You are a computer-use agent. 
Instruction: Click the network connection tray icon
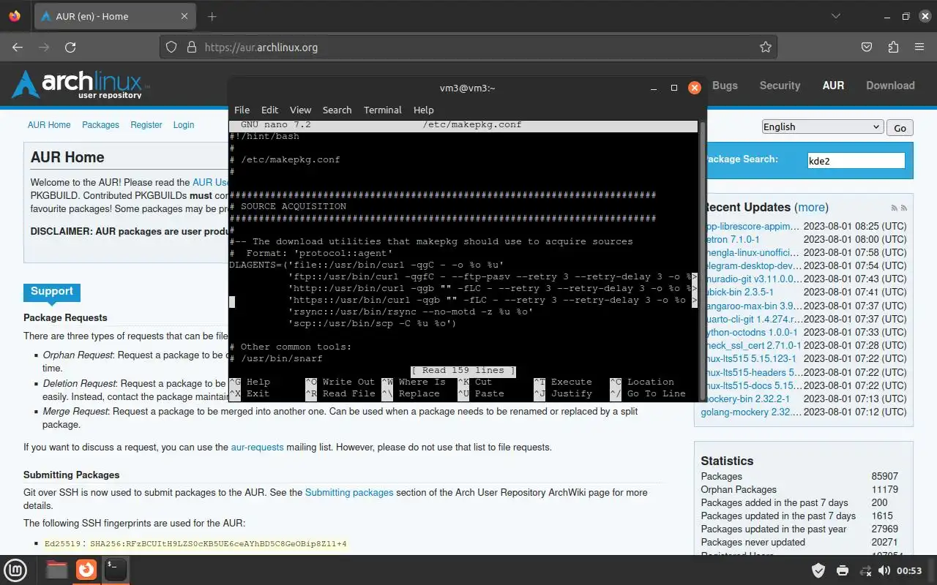[865, 570]
